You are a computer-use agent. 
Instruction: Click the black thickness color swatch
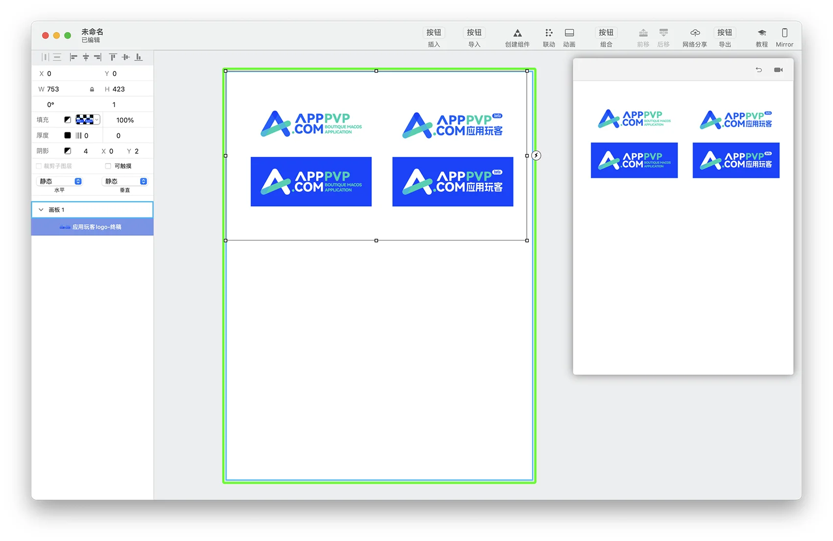tap(68, 135)
